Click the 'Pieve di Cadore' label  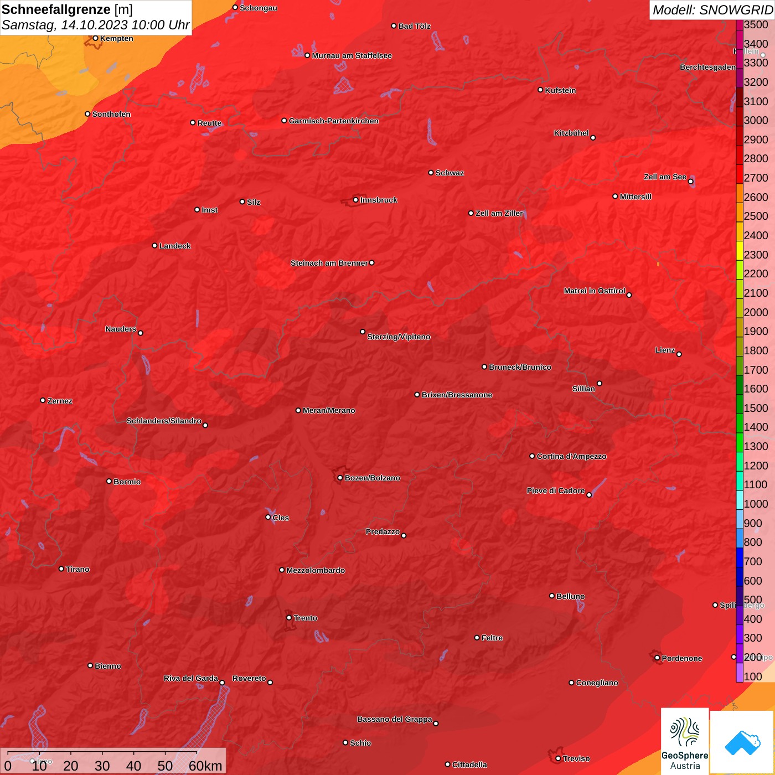pyautogui.click(x=556, y=490)
